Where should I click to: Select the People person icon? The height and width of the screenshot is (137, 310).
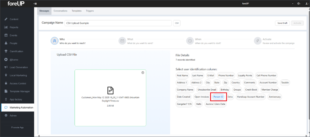click(x=6, y=43)
